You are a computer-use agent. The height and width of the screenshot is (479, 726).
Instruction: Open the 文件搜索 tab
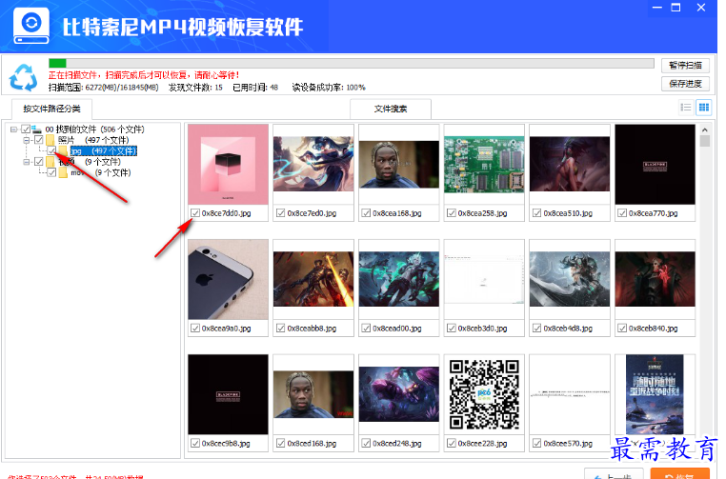(391, 109)
